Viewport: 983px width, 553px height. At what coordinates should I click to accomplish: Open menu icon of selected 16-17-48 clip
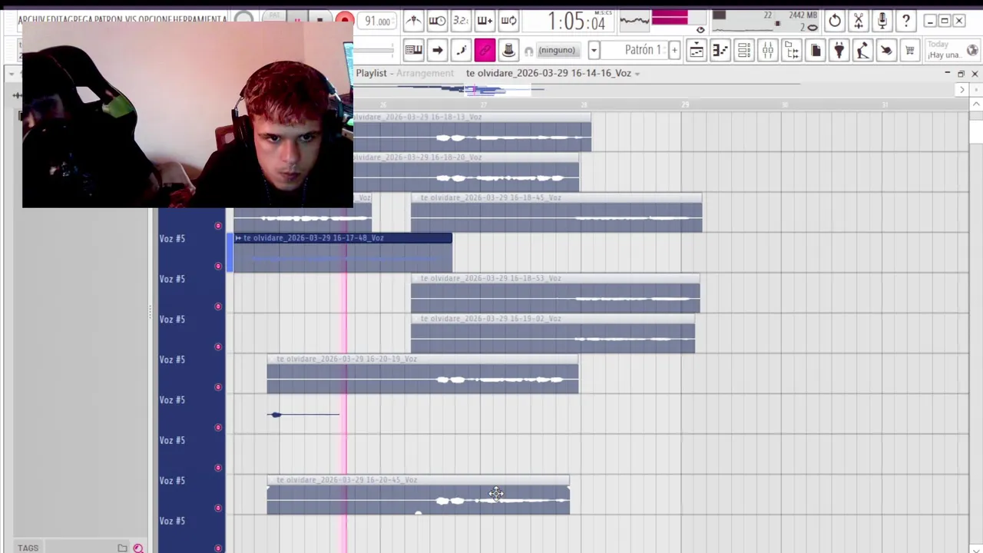(x=238, y=238)
